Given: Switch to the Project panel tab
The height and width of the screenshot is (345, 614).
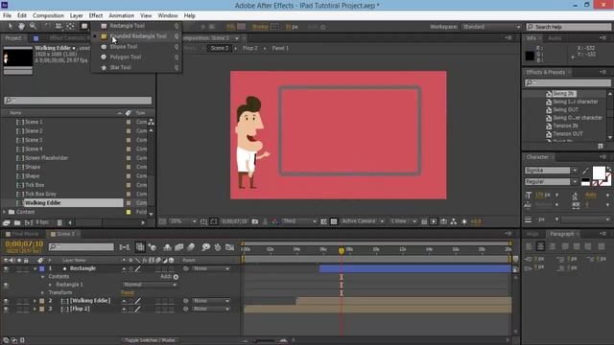Looking at the screenshot, I should coord(13,38).
